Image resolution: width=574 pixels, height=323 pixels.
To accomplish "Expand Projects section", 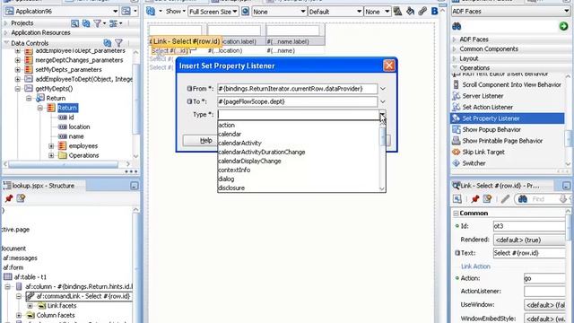I will pyautogui.click(x=5, y=23).
